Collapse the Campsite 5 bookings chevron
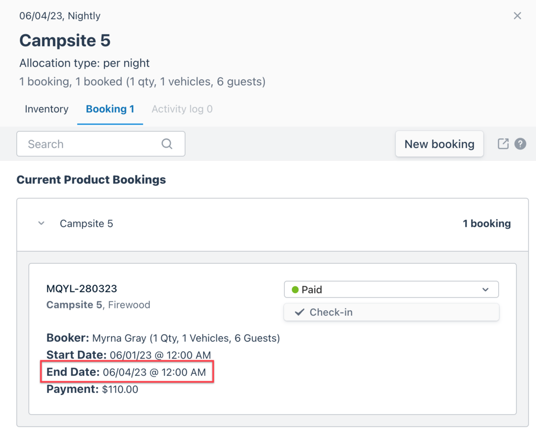The image size is (536, 437). coord(42,224)
